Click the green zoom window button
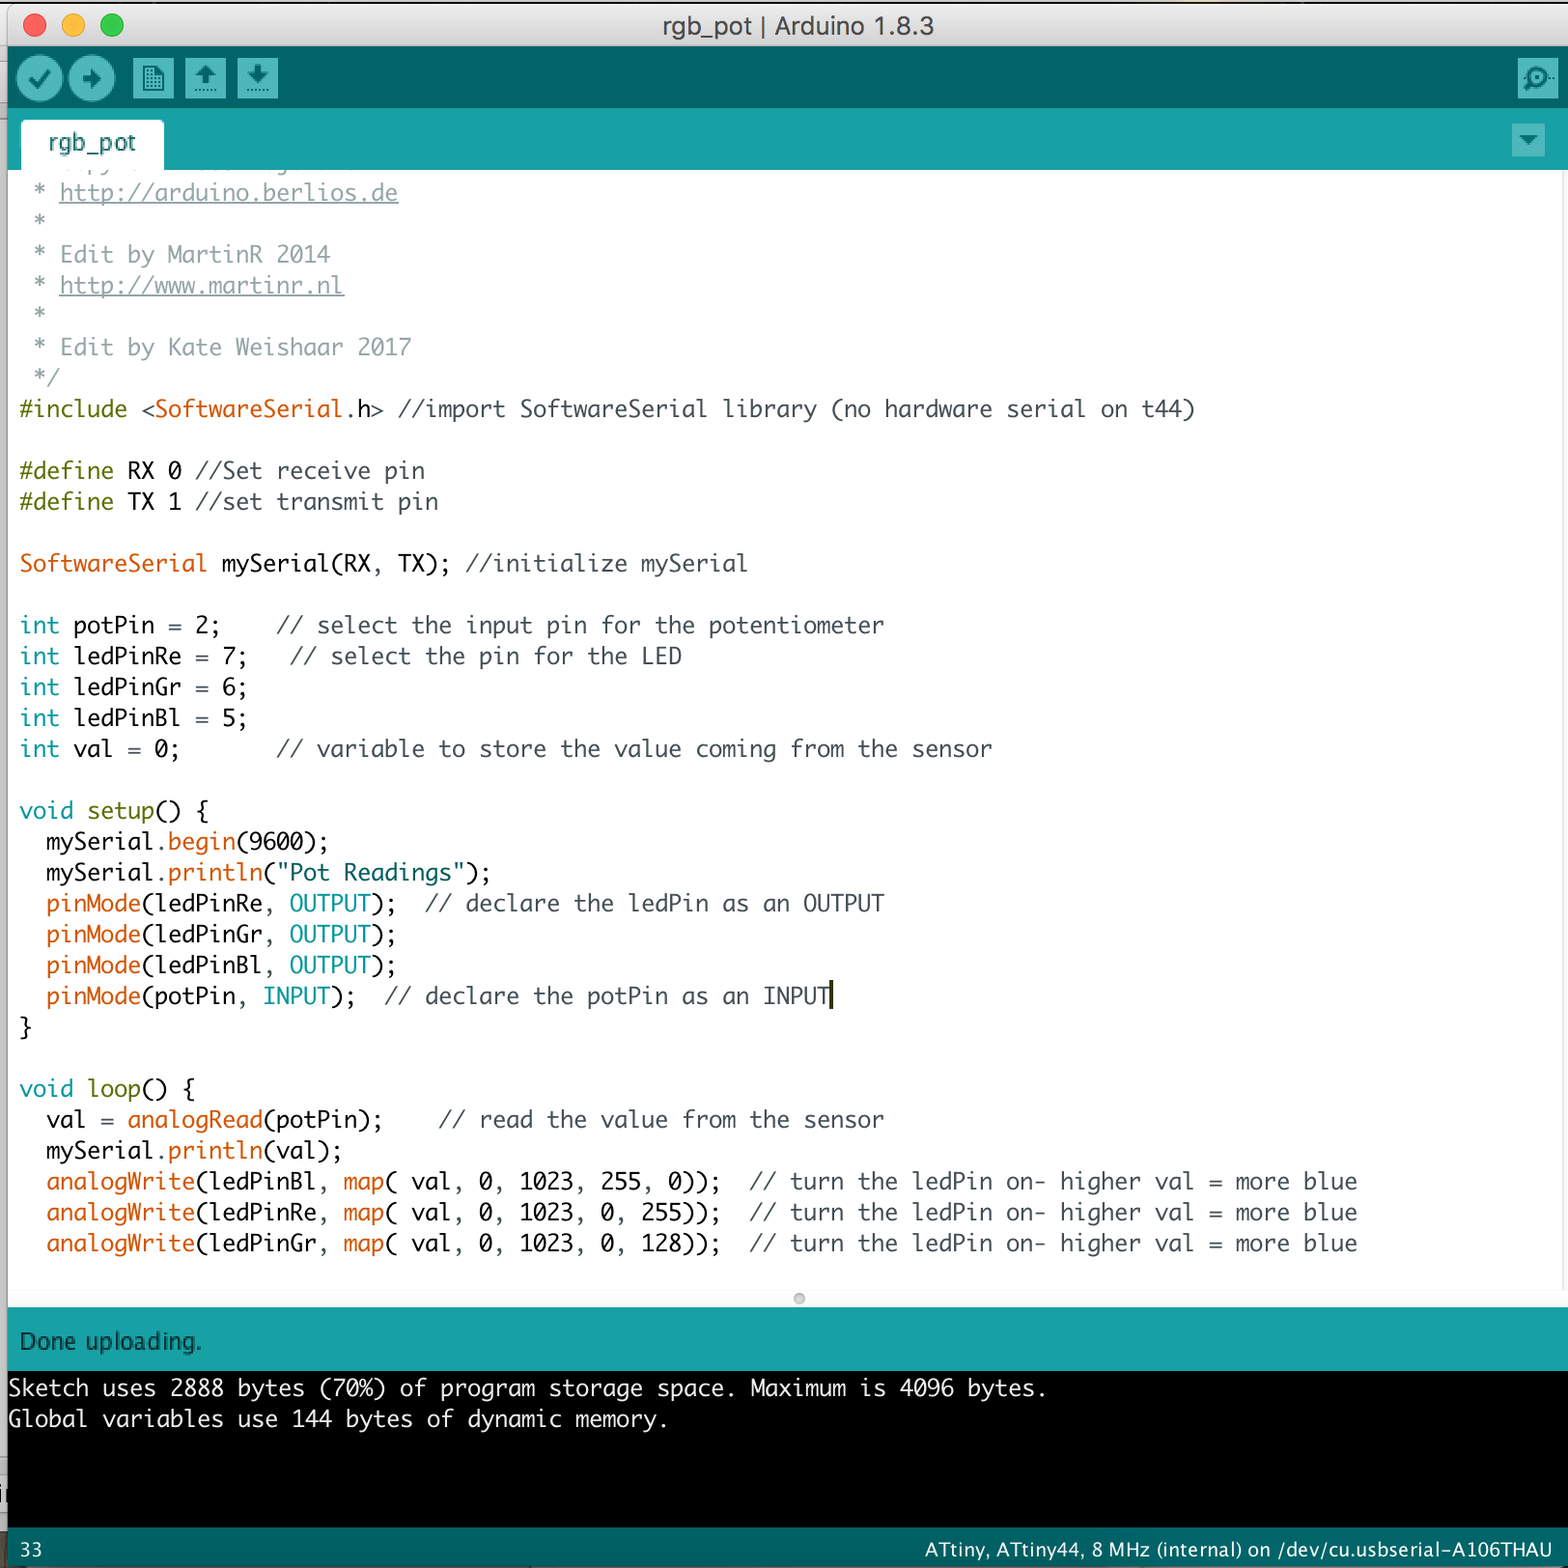Image resolution: width=1568 pixels, height=1568 pixels. coord(112,25)
